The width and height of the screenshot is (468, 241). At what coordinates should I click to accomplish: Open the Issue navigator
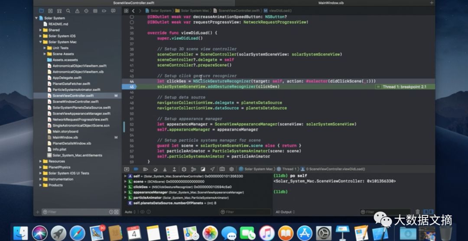pos(77,11)
